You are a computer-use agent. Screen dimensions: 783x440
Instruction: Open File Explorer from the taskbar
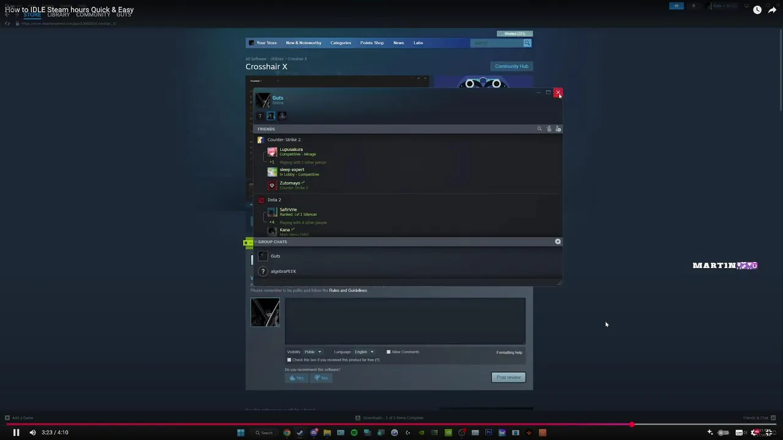[327, 433]
